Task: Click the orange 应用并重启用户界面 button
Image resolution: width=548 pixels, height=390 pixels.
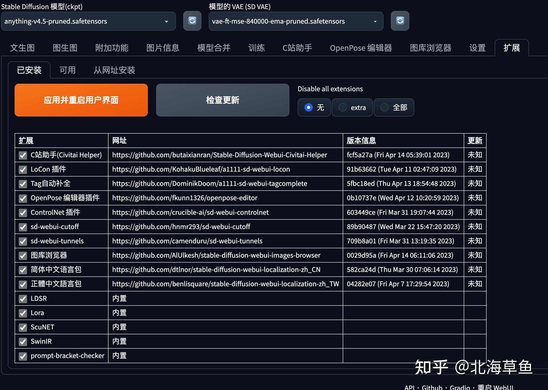Action: pyautogui.click(x=81, y=100)
